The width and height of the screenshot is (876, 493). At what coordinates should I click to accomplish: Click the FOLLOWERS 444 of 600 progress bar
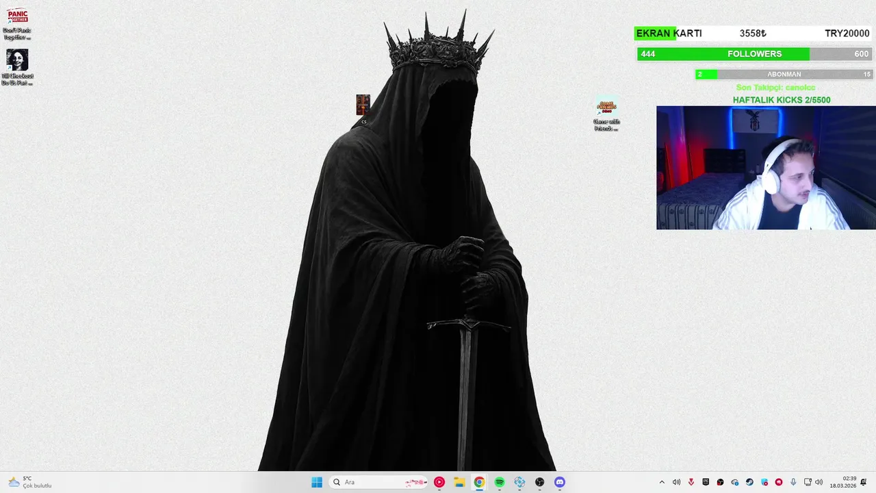(x=754, y=54)
